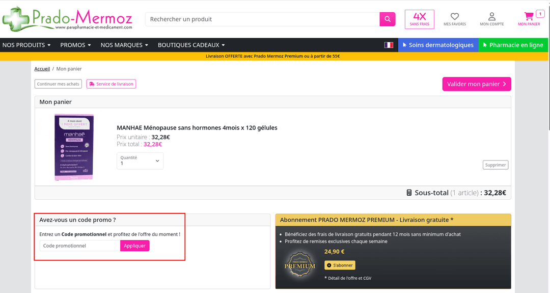
Task: Open Pharmacie en ligne tab
Action: 513,45
